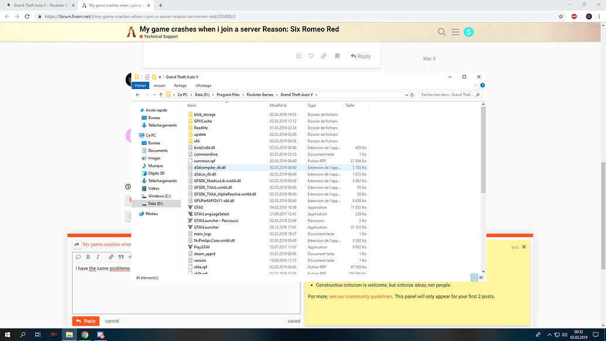Click the emoji reaction icon on post
The width and height of the screenshot is (606, 341).
(x=299, y=56)
